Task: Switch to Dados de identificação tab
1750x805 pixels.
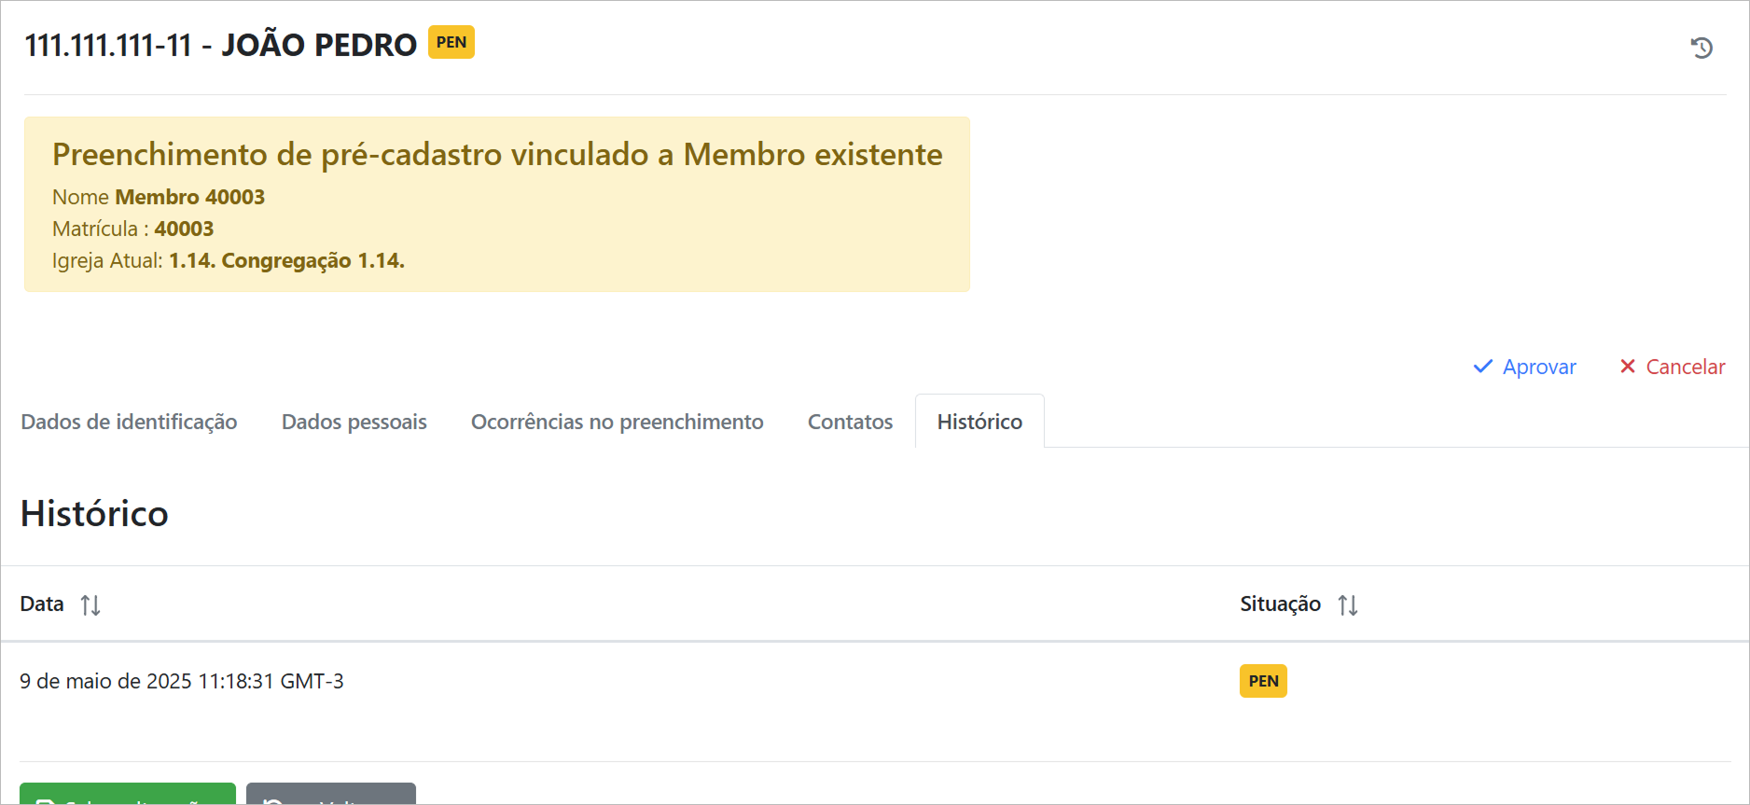Action: pos(129,422)
